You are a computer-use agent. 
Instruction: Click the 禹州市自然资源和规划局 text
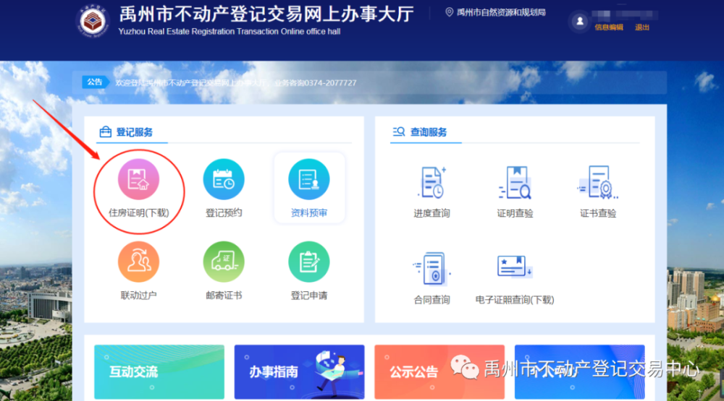[501, 12]
